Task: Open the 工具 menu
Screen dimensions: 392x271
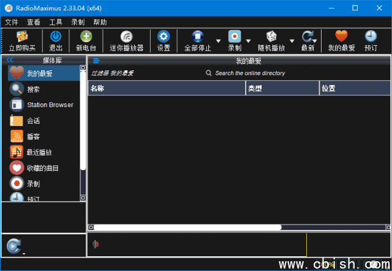Action: coord(56,22)
